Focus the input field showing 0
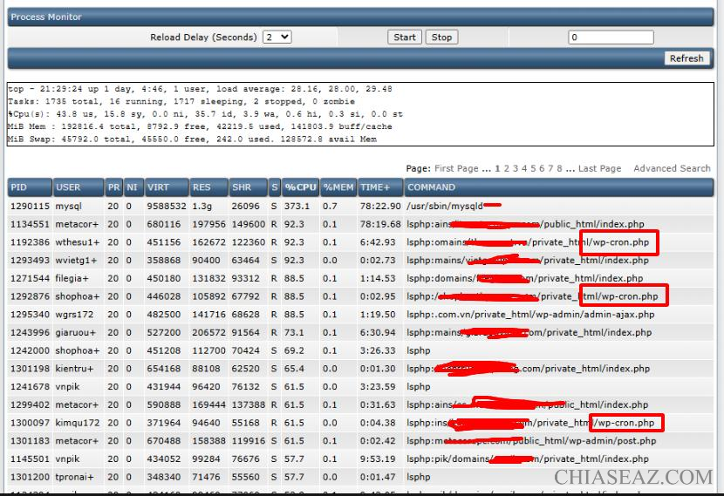The width and height of the screenshot is (724, 496). [622, 37]
